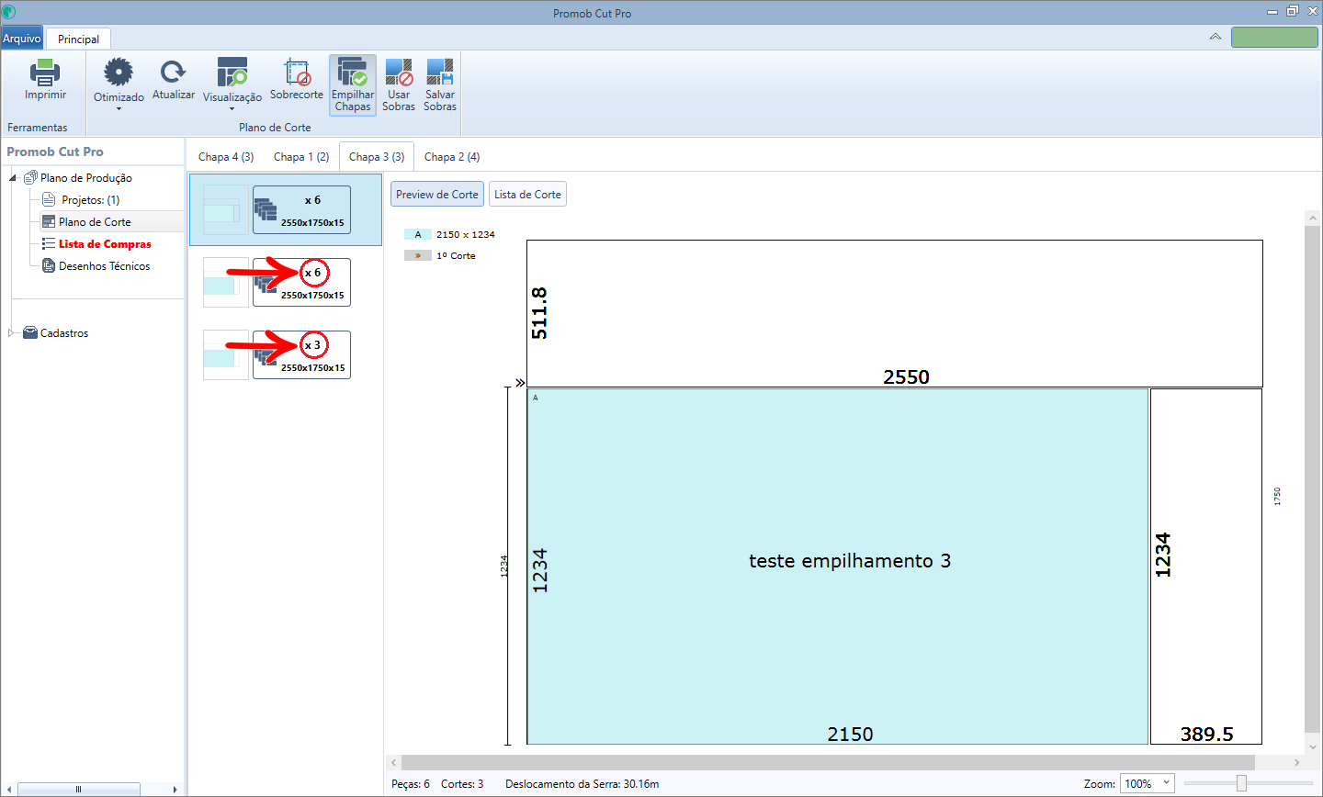Click the Atualizar refresh icon
The height and width of the screenshot is (797, 1323).
pyautogui.click(x=173, y=73)
